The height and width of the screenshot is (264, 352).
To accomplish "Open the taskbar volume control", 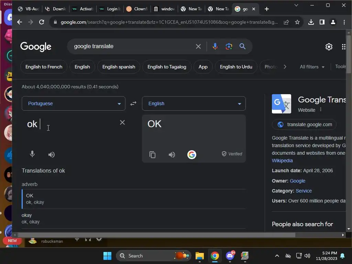I will point(307,256).
